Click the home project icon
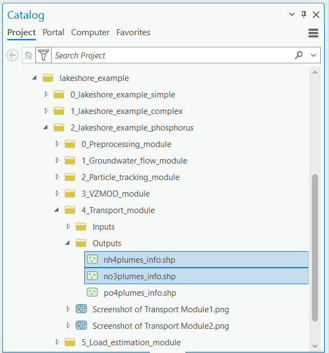Viewport: 329px width, 353px height. coord(29,55)
